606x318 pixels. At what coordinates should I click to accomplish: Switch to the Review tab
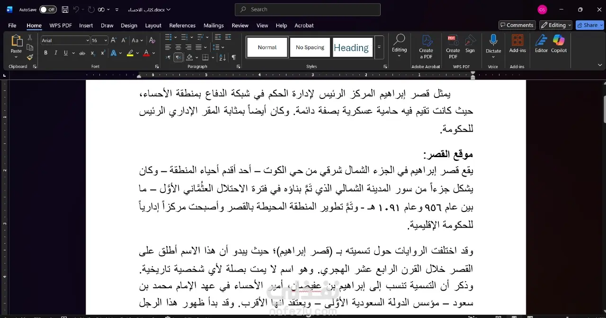[x=240, y=26]
